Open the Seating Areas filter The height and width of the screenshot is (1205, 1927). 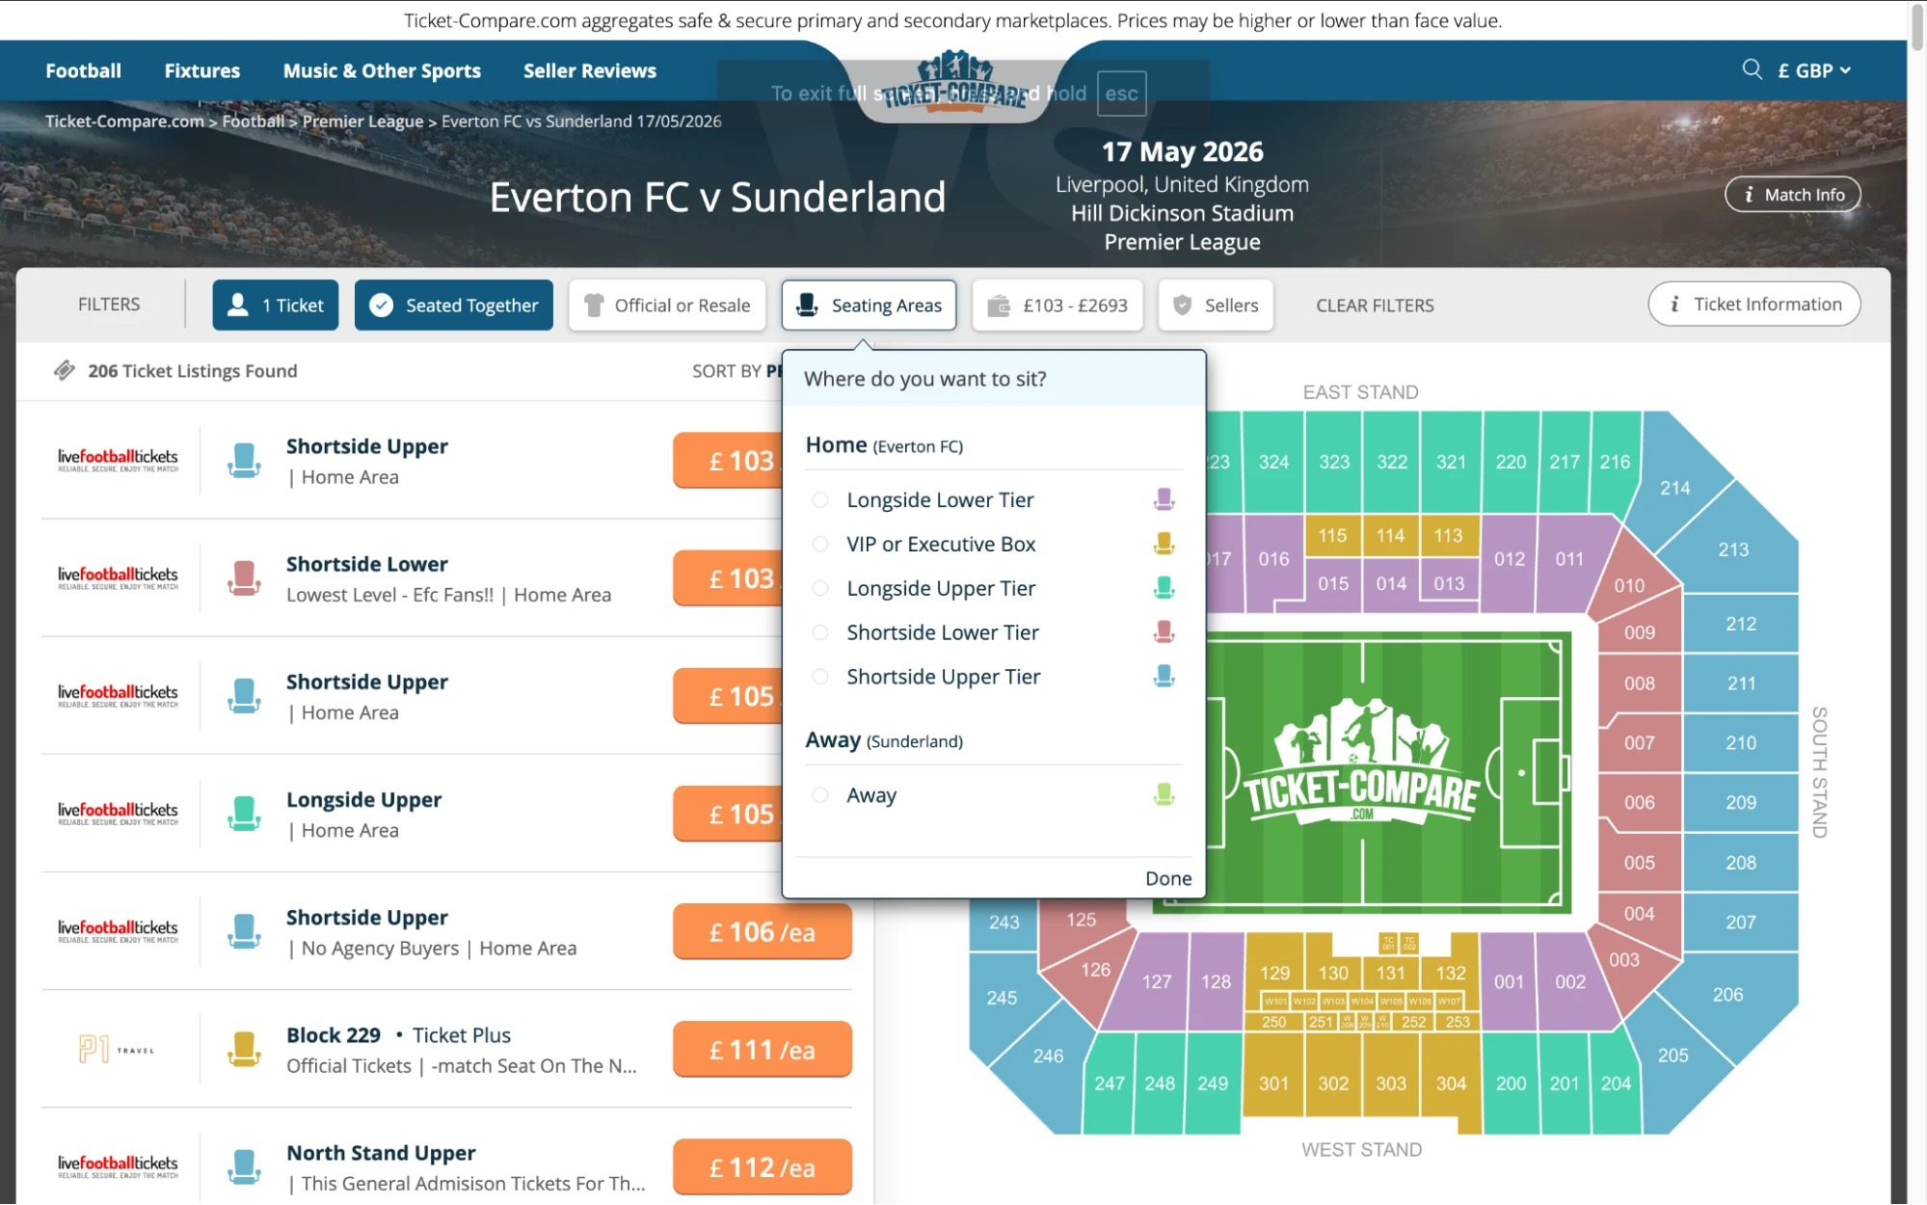868,305
